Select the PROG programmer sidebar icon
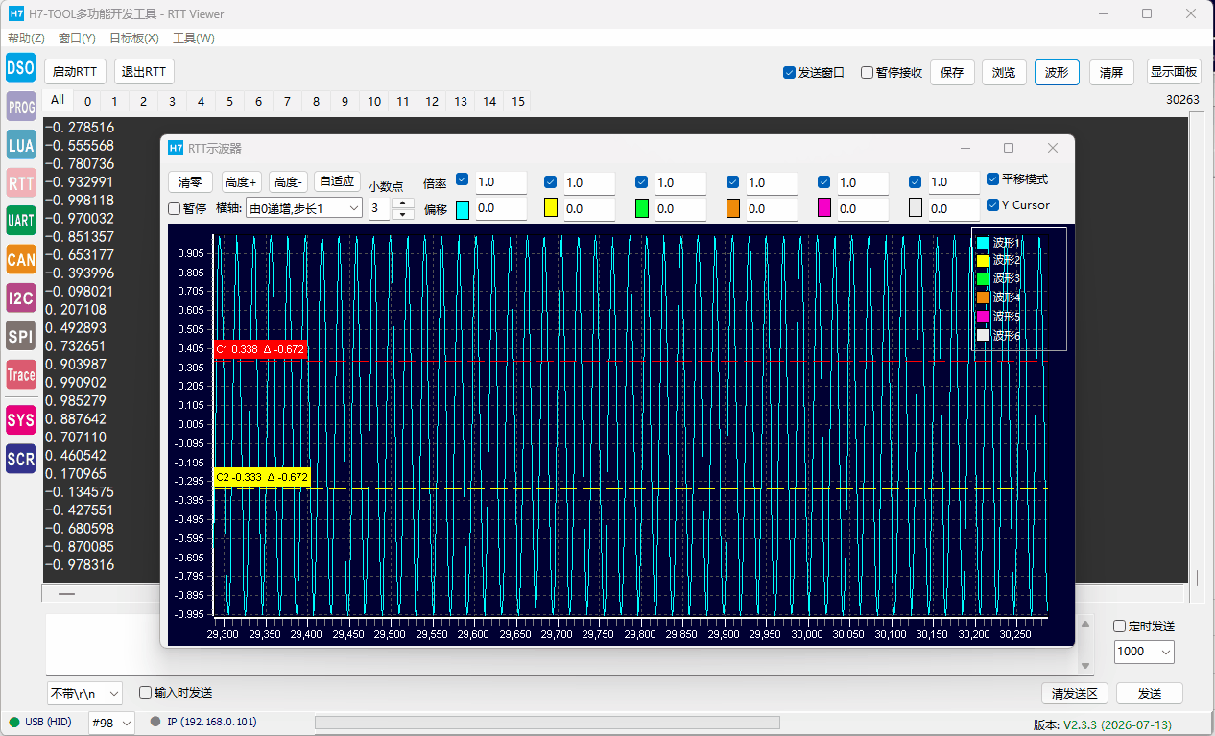The height and width of the screenshot is (736, 1215). pos(21,107)
